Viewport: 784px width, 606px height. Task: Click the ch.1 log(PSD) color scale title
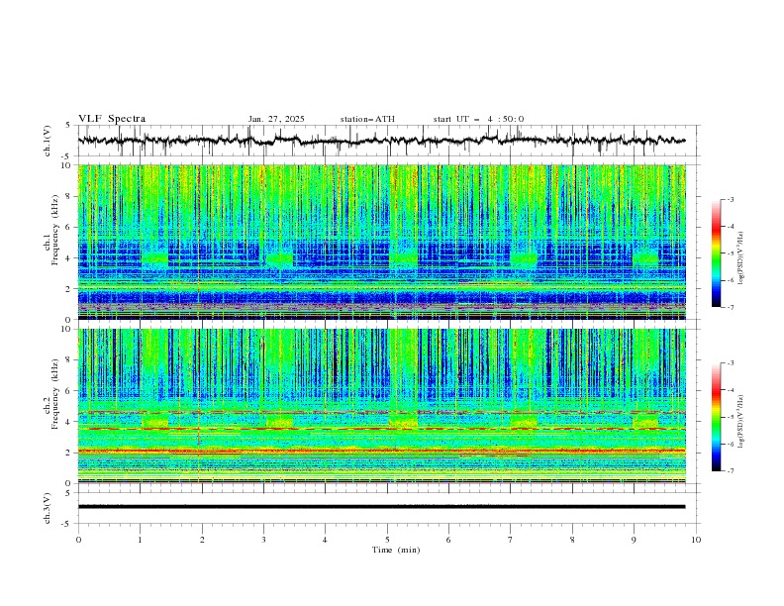(741, 258)
